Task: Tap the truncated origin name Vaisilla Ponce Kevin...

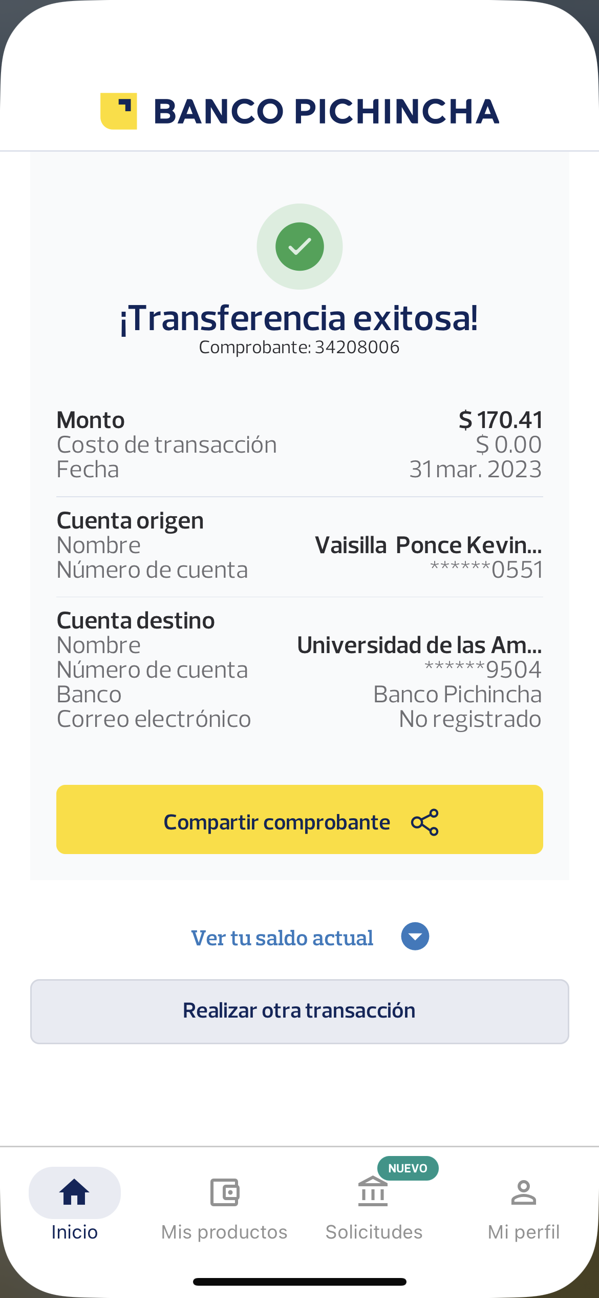Action: coord(428,545)
